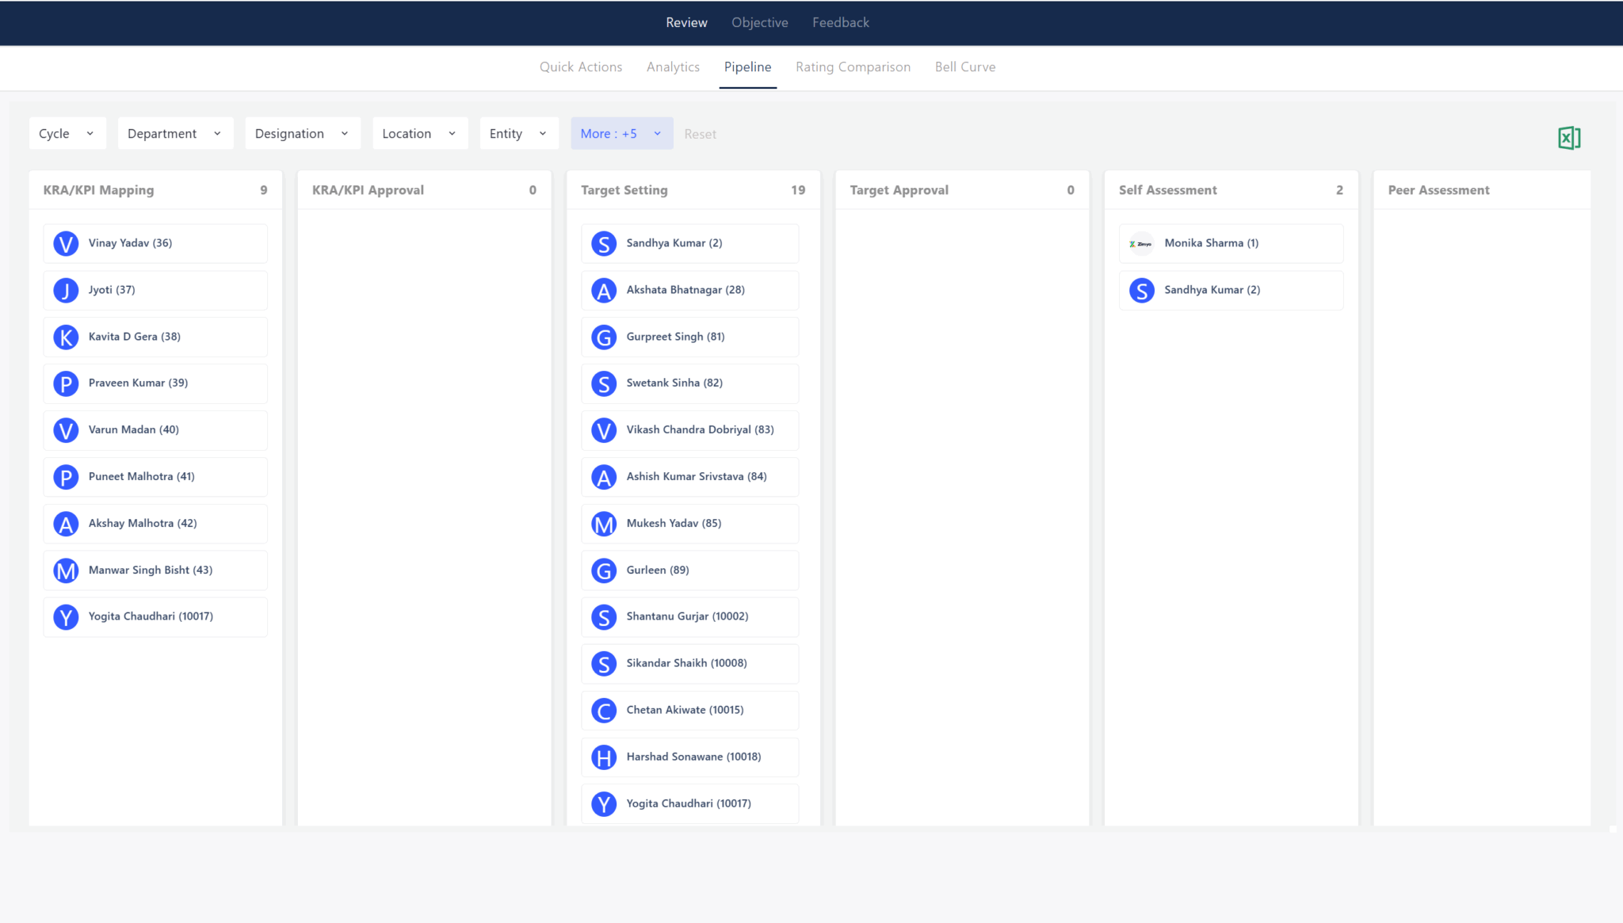Image resolution: width=1623 pixels, height=923 pixels.
Task: Open the More +5 filters dropdown
Action: tap(621, 133)
